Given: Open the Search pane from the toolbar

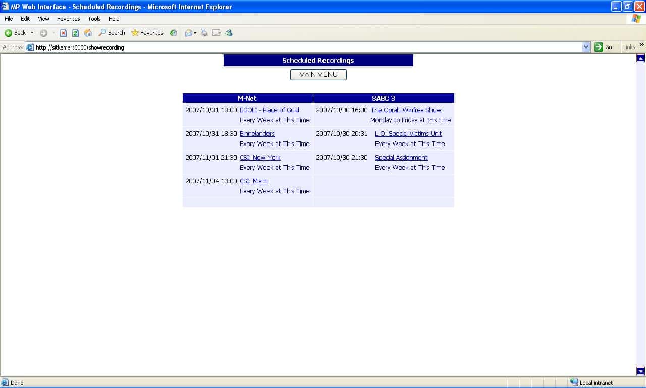Looking at the screenshot, I should click(x=112, y=33).
